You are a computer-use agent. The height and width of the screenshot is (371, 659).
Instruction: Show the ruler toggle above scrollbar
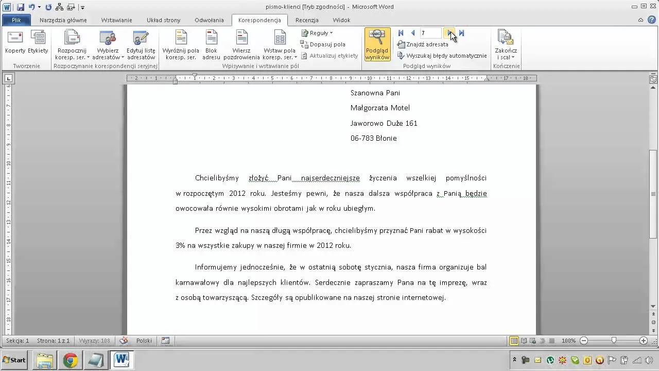click(653, 78)
